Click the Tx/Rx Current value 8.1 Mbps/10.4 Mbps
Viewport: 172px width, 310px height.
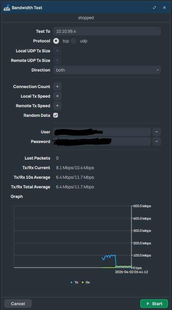pyautogui.click(x=75, y=168)
